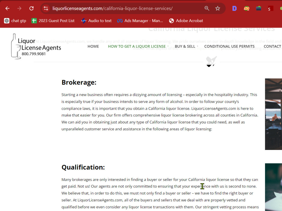Expand the BUY & SELL submenu arrow

(197, 46)
